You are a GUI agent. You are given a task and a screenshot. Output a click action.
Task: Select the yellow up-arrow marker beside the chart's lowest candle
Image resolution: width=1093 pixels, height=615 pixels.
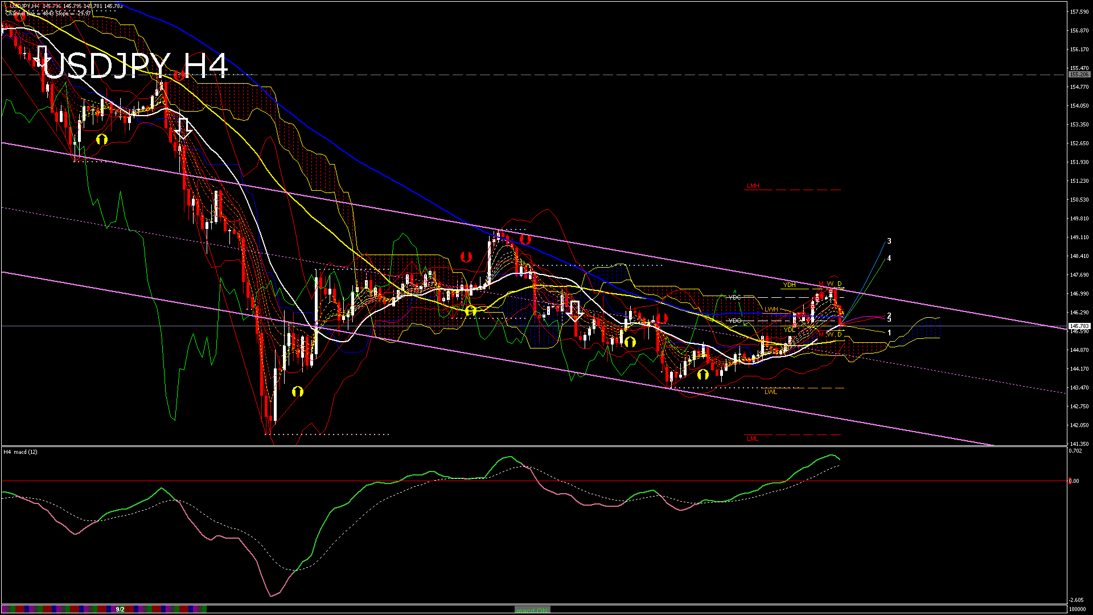coord(297,392)
